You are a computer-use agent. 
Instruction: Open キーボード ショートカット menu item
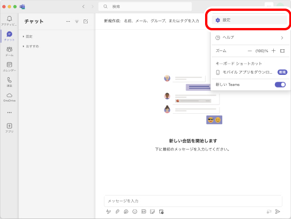click(239, 63)
